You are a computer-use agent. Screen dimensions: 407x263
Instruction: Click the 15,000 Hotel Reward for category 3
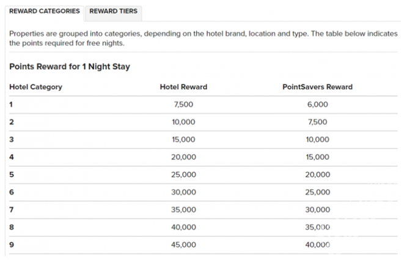pyautogui.click(x=183, y=139)
